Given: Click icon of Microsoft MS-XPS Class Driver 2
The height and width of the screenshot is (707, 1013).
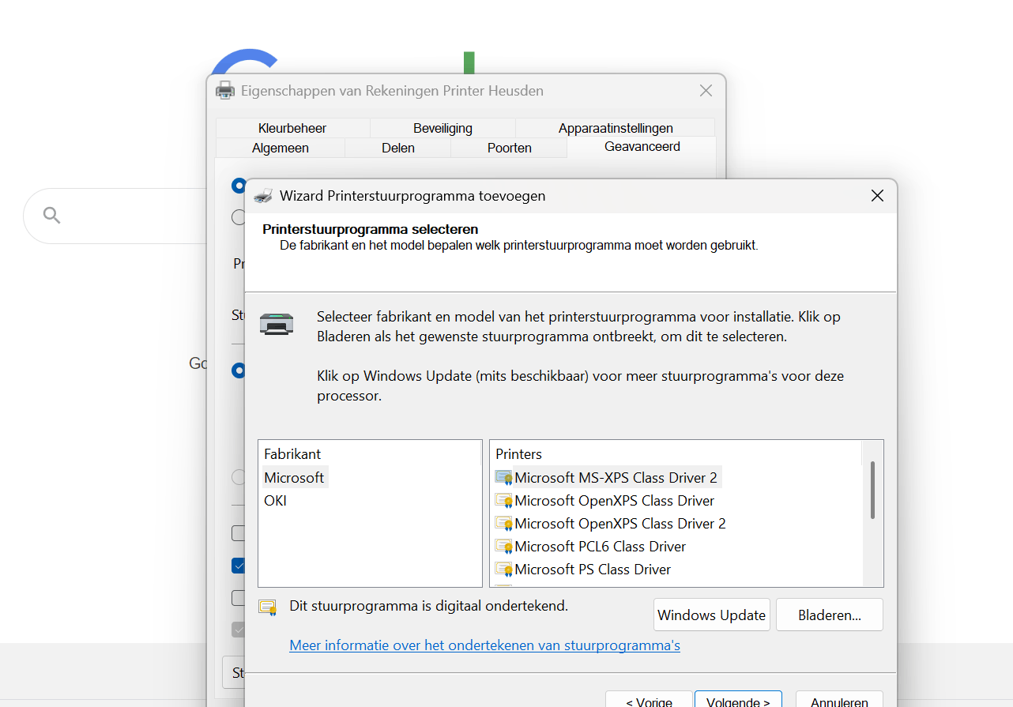Looking at the screenshot, I should [503, 478].
